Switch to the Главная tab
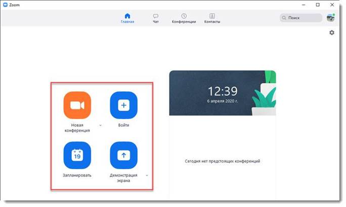Screen dimensions: 346x207 coord(127,18)
